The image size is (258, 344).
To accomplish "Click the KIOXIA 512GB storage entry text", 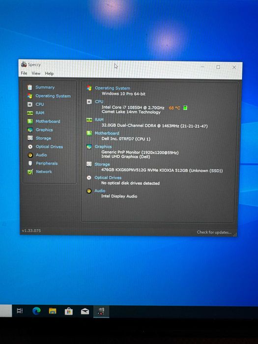I will [162, 171].
